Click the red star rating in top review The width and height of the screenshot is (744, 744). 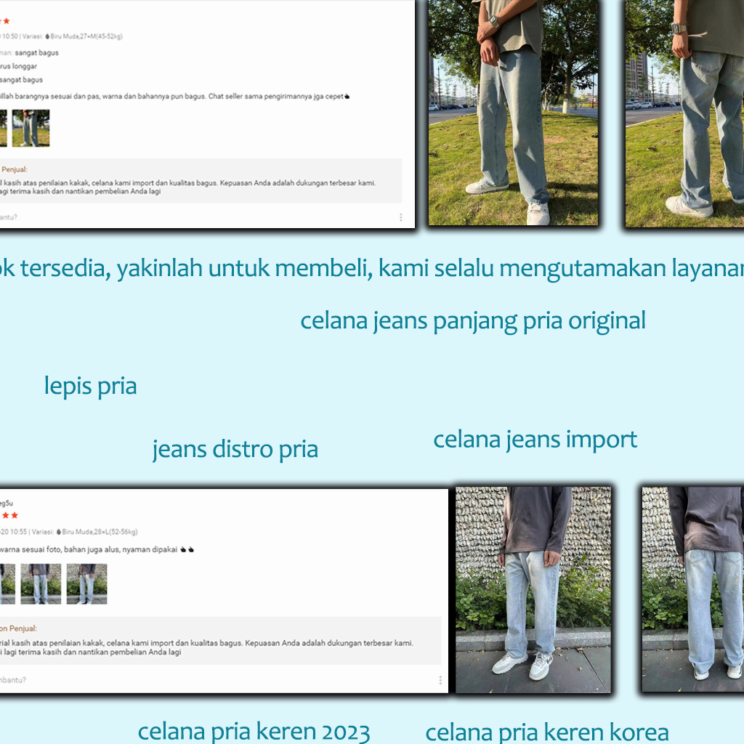(x=6, y=21)
